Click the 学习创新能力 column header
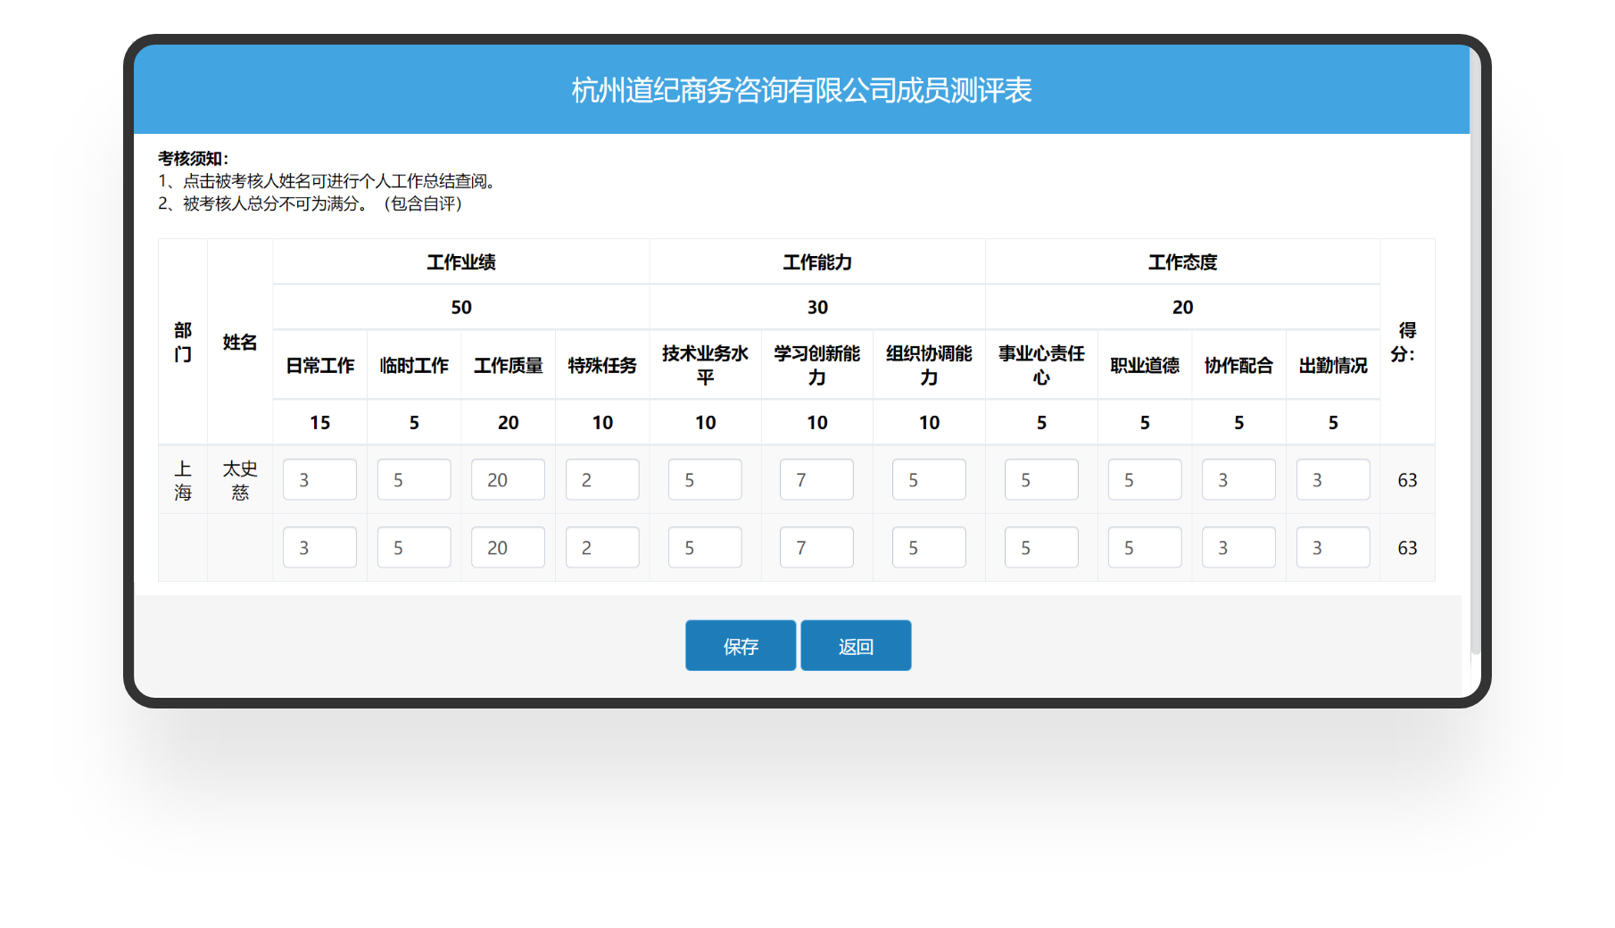The image size is (1615, 928). click(816, 365)
